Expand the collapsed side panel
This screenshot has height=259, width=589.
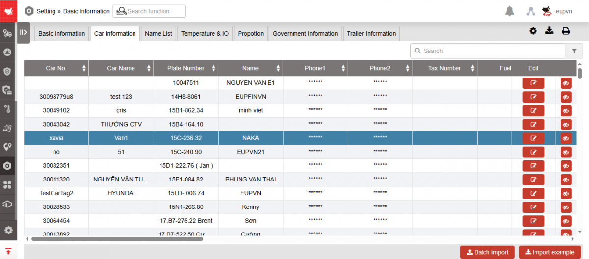click(23, 33)
